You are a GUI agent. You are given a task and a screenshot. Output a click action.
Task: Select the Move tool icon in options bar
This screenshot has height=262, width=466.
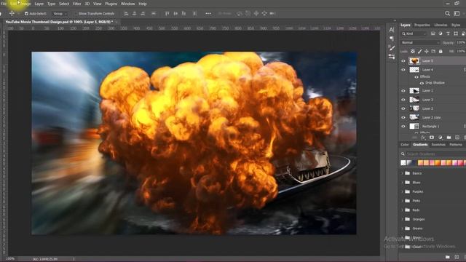12,13
